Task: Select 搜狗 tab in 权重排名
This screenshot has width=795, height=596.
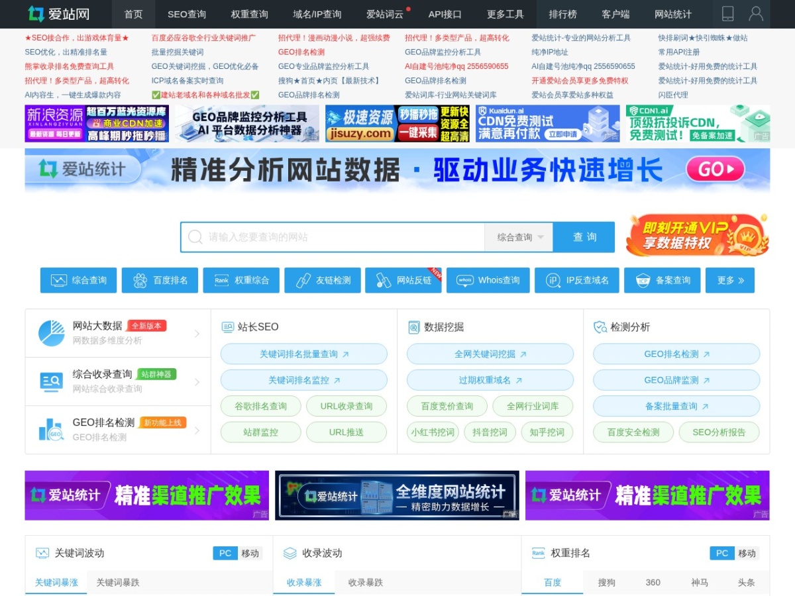Action: (x=607, y=583)
